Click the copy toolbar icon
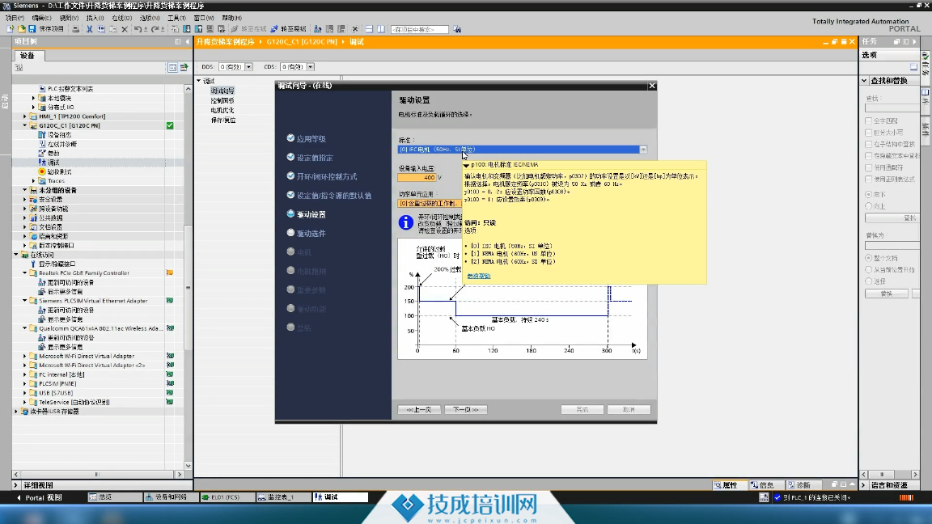This screenshot has height=524, width=932. (x=101, y=28)
